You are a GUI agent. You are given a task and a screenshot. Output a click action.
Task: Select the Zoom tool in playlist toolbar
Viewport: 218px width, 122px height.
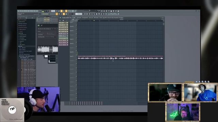click(73, 18)
